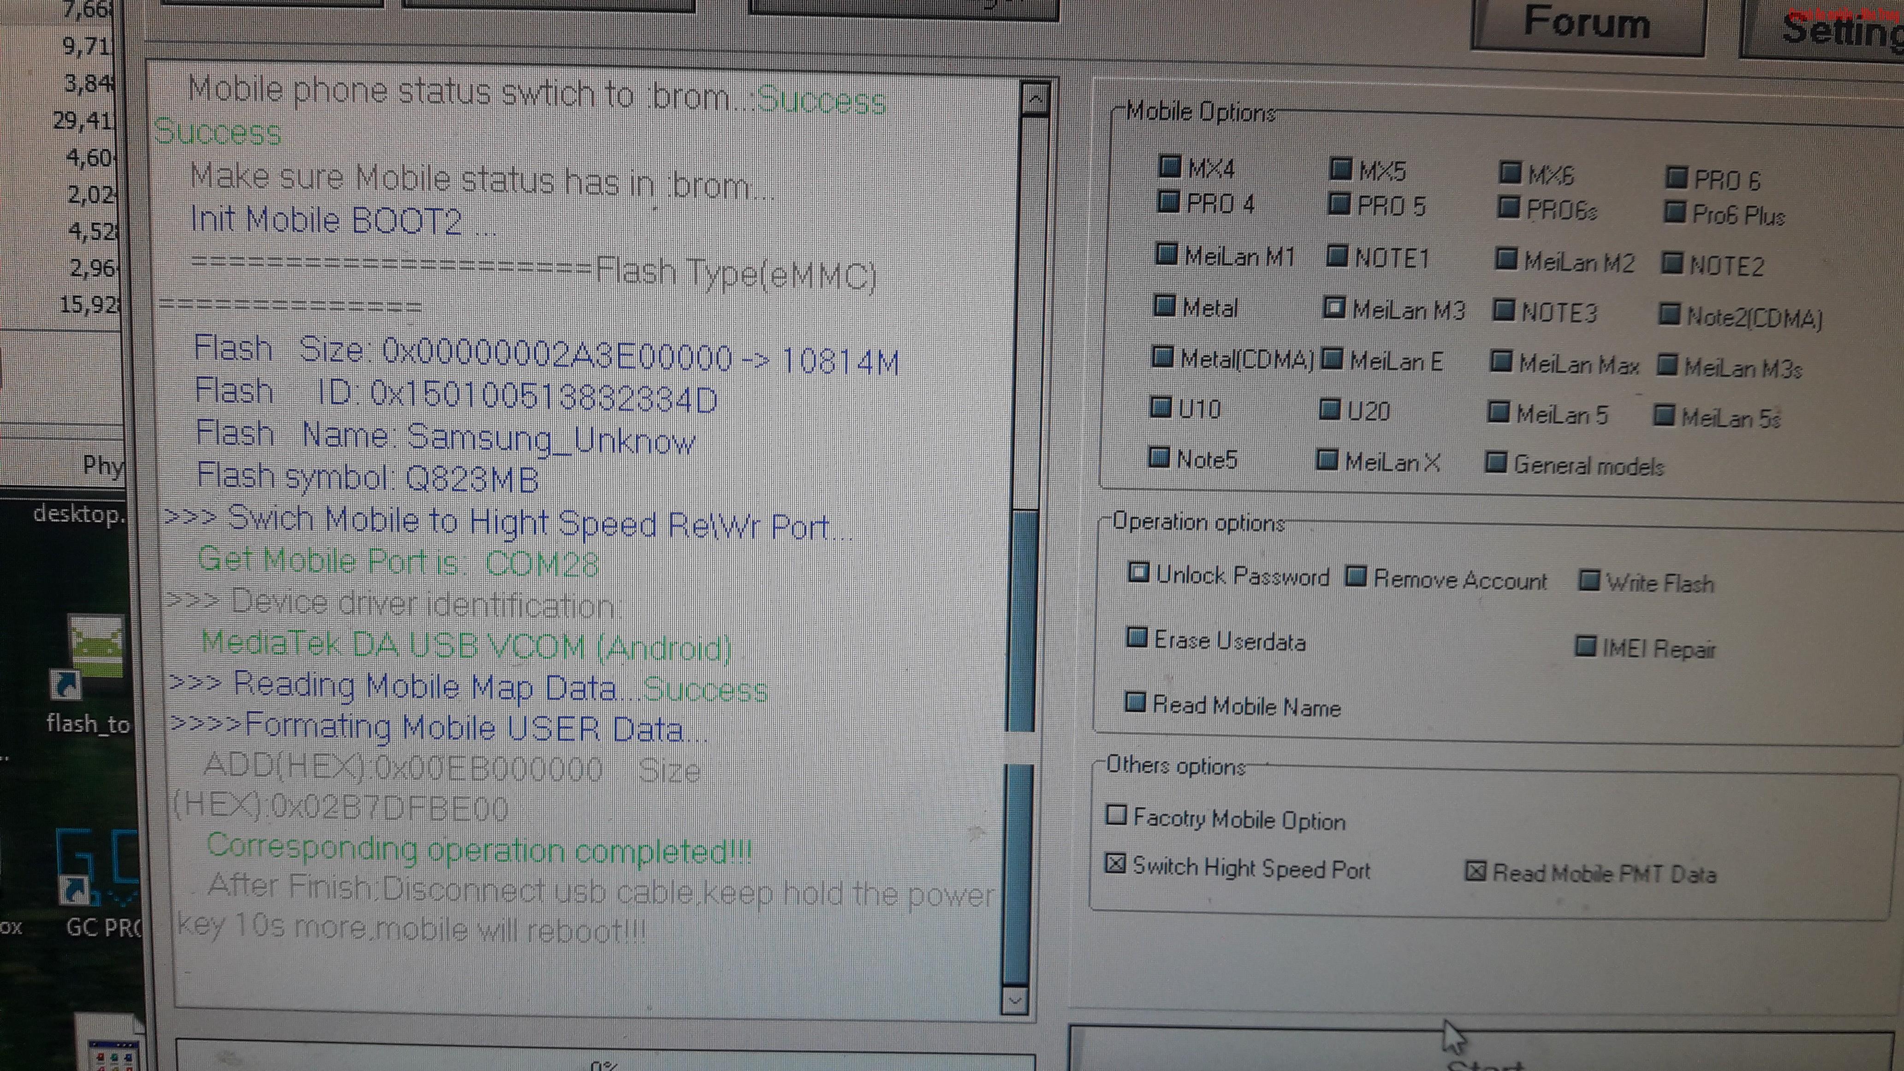Select the U10 checkbox
This screenshot has width=1904, height=1071.
tap(1160, 406)
